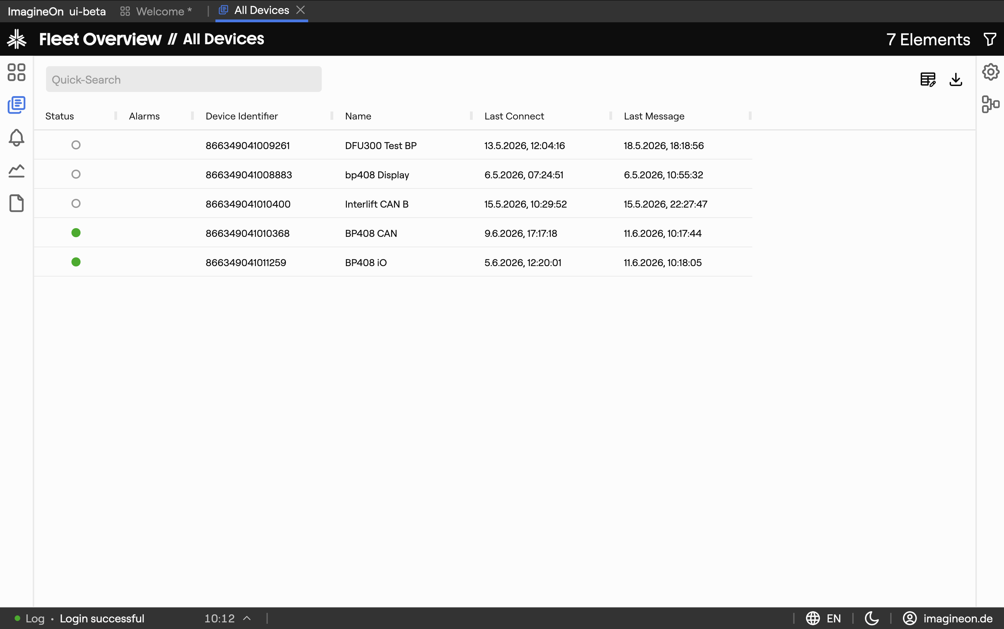Click the Login successful log message
The width and height of the screenshot is (1004, 629).
pos(102,619)
